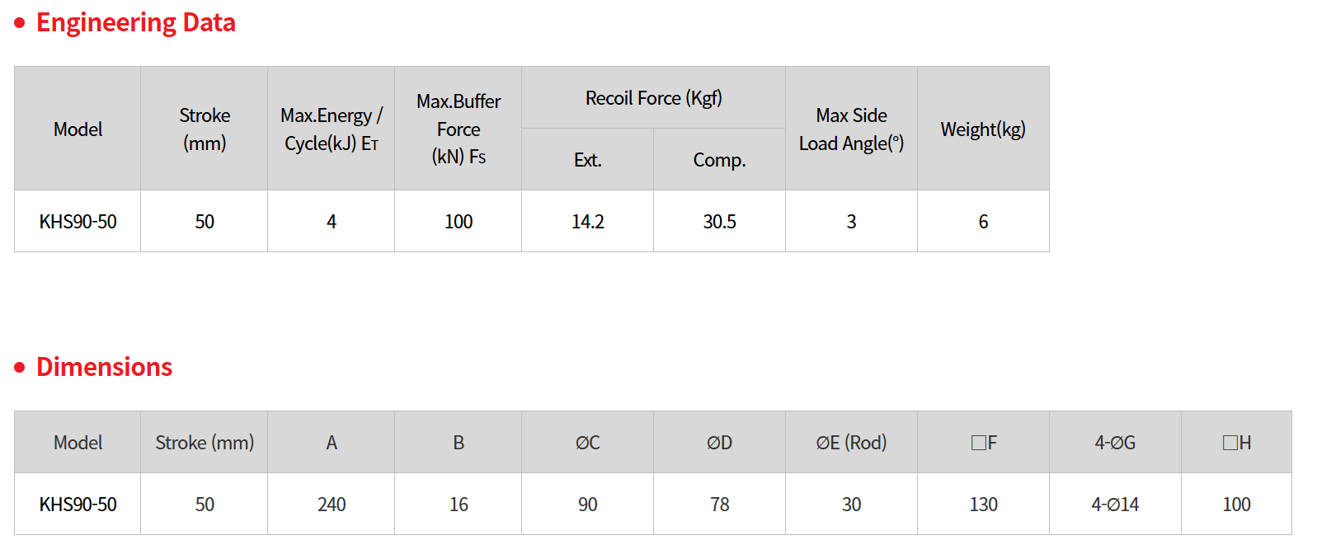
Task: Click the Engineering Data heading
Action: pos(135,22)
